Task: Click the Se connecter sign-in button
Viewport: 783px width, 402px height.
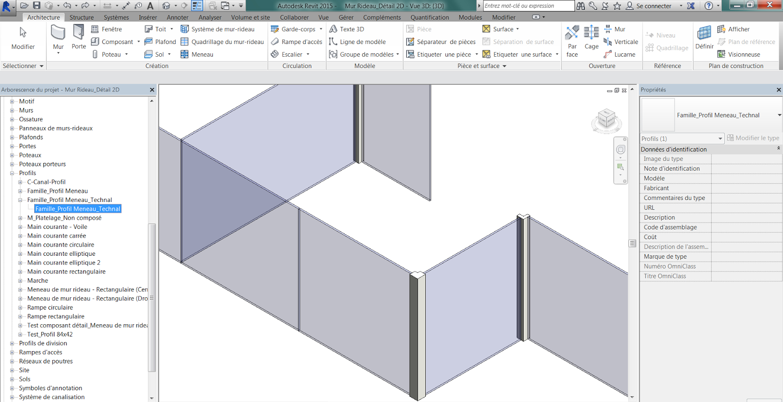Action: (x=653, y=6)
